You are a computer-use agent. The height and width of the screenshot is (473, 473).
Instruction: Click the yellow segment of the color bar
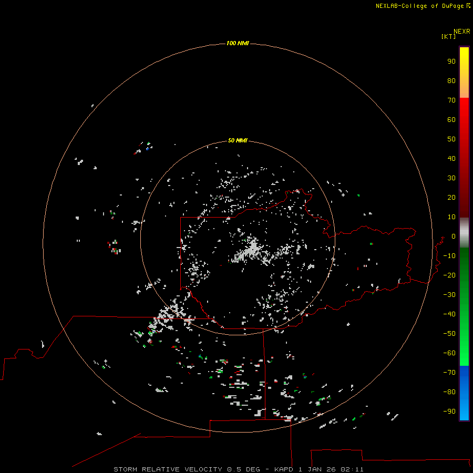click(464, 73)
